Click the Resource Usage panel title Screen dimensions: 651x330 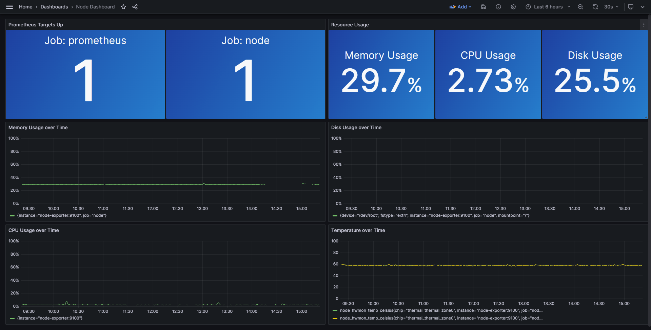[350, 25]
